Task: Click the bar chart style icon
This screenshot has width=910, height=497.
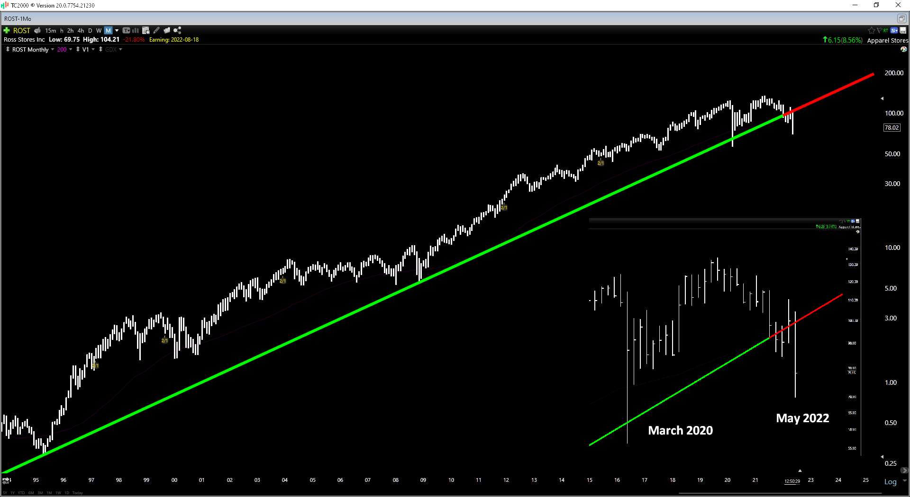Action: coord(136,30)
